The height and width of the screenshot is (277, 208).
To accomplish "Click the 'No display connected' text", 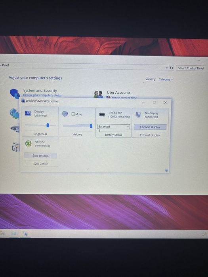I will pos(151,115).
